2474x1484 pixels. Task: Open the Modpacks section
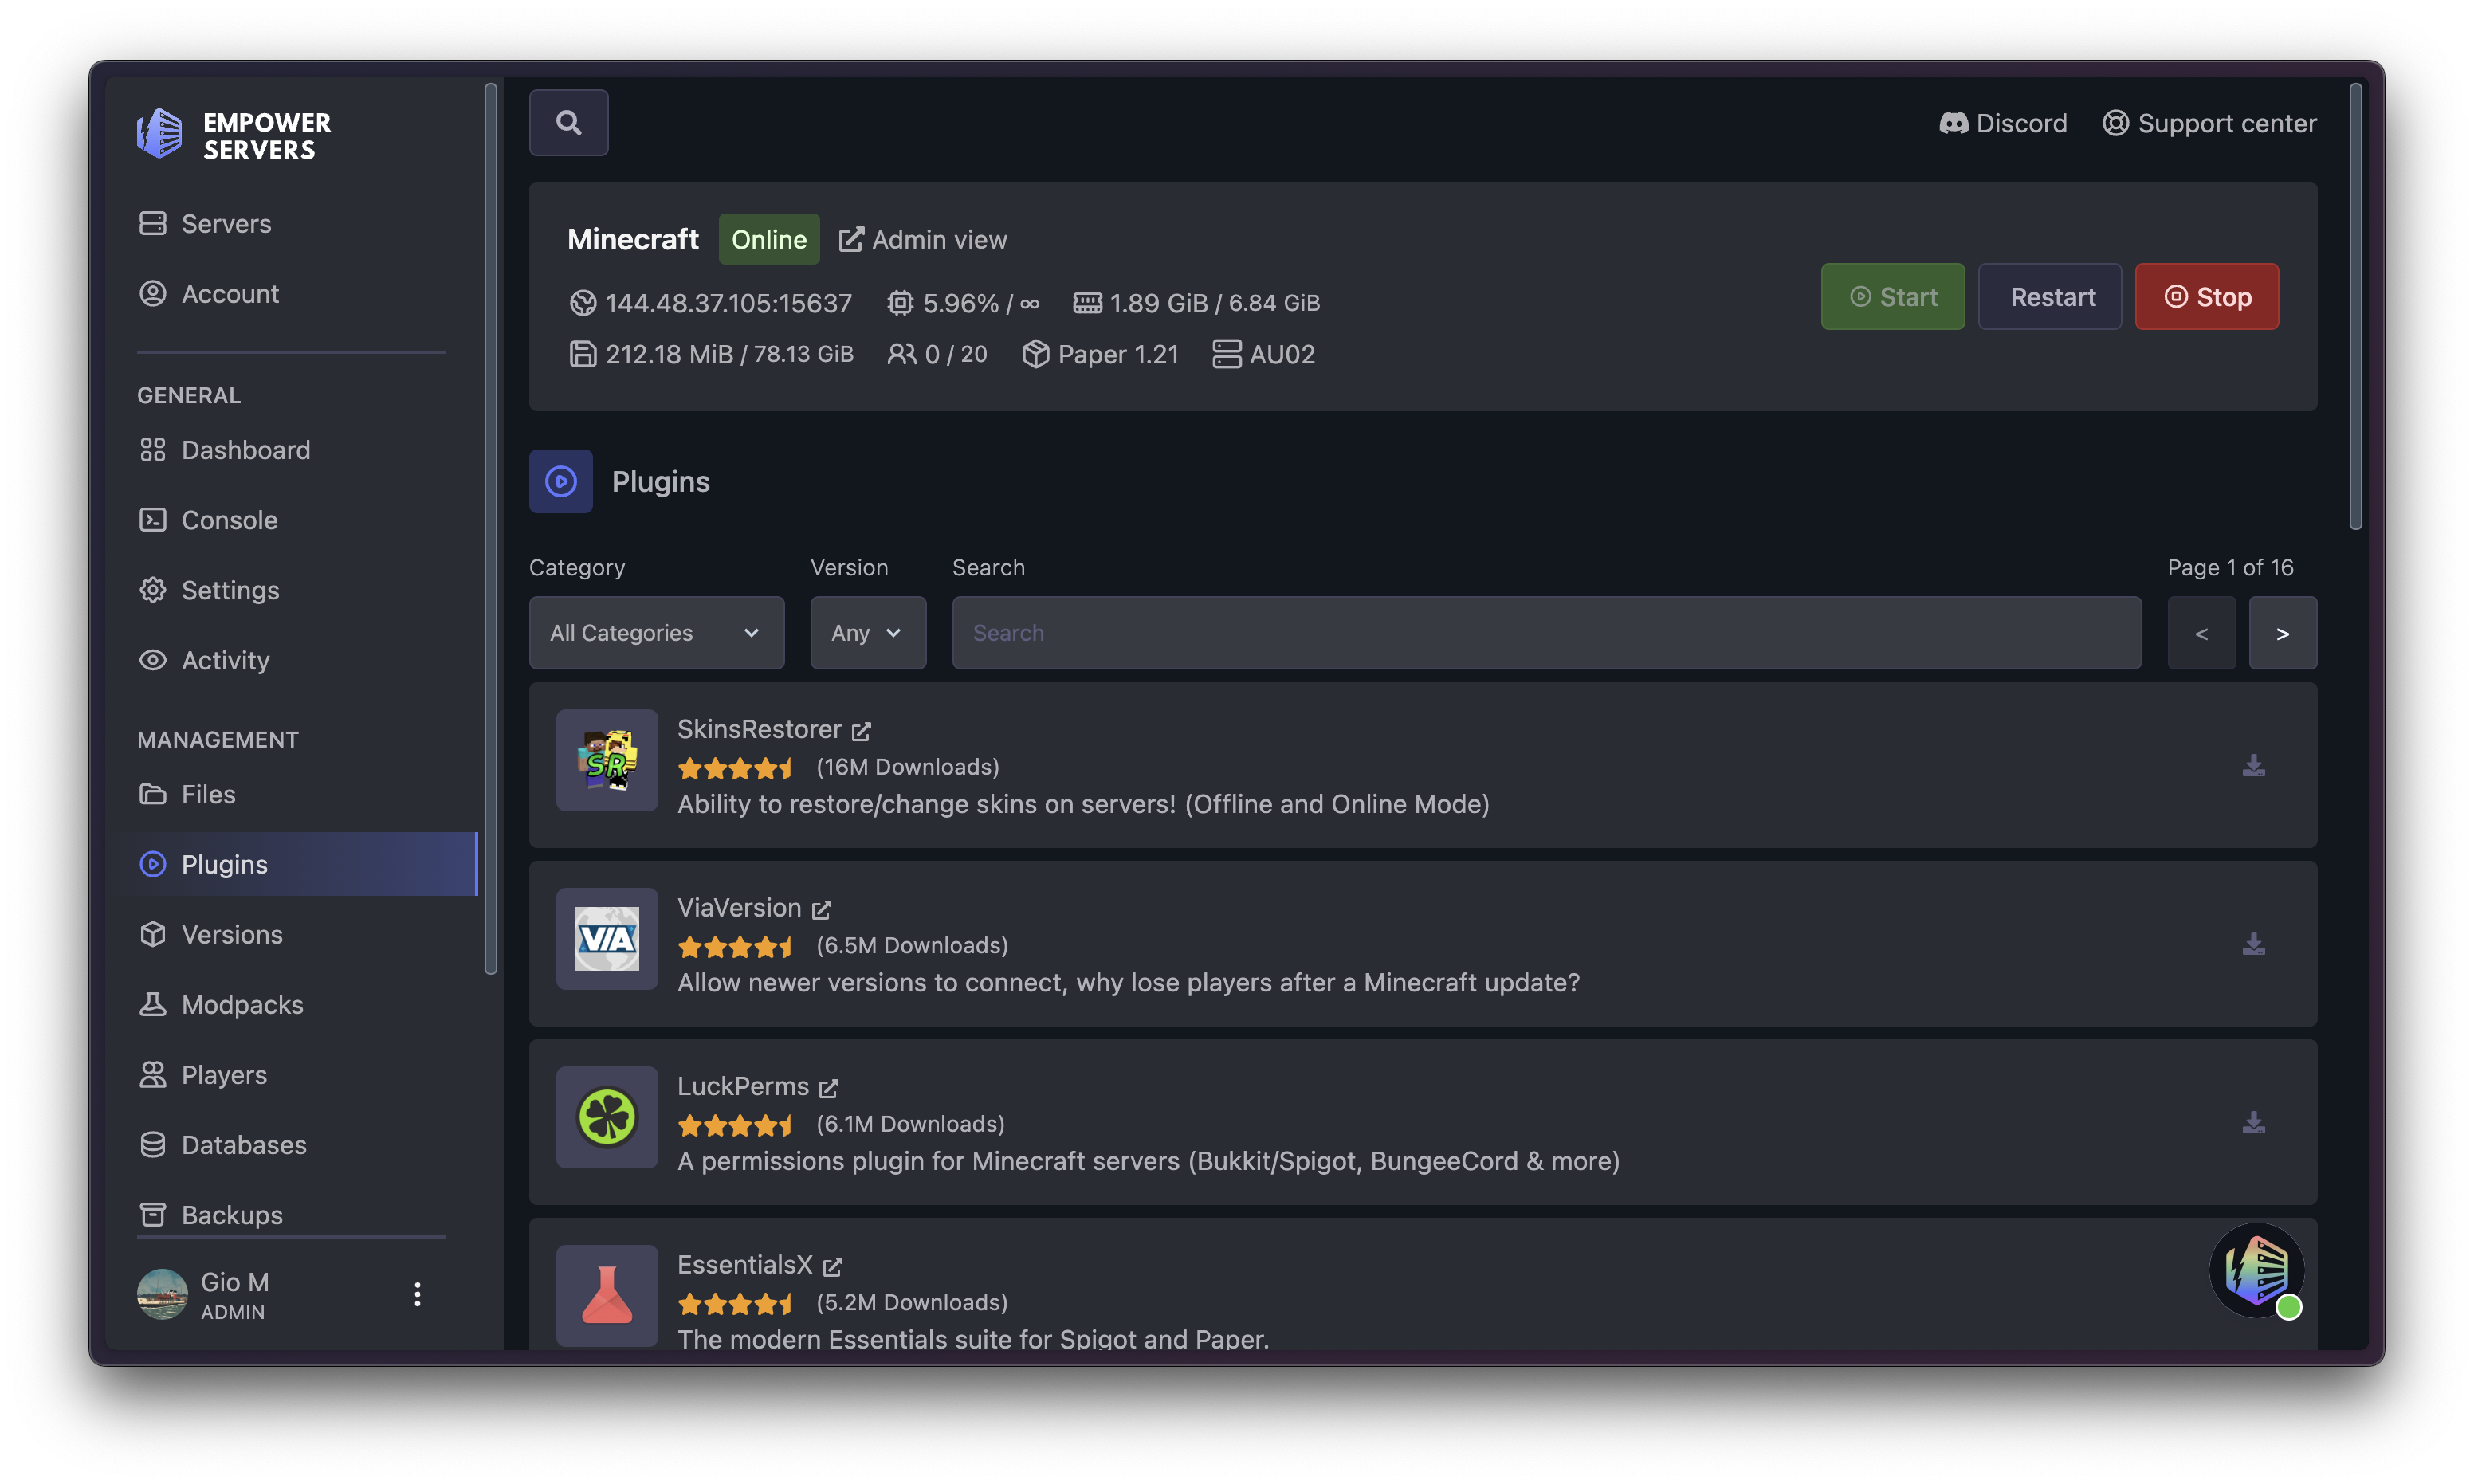(x=242, y=1004)
